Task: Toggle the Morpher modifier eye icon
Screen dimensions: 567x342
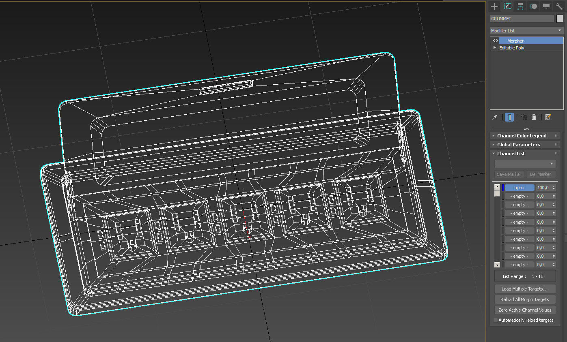Action: tap(495, 41)
